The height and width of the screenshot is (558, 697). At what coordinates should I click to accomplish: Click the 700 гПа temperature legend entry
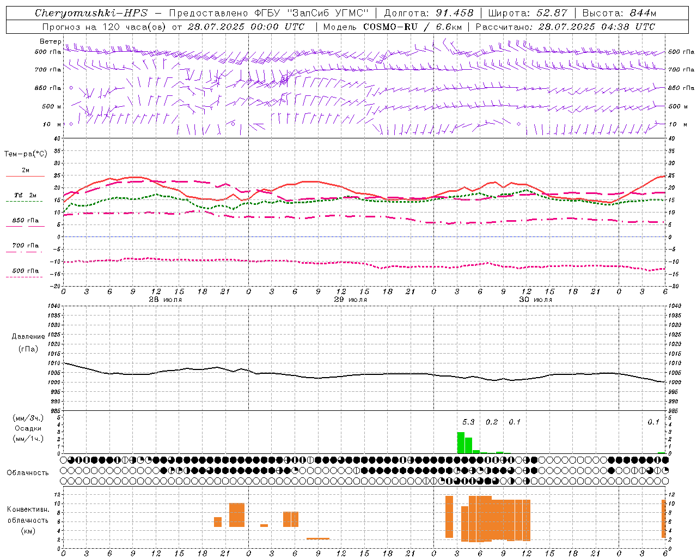[x=26, y=246]
